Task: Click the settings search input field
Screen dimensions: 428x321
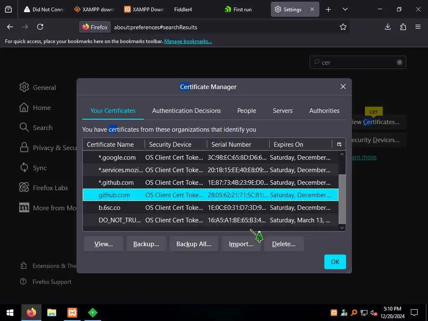Action: (x=358, y=62)
